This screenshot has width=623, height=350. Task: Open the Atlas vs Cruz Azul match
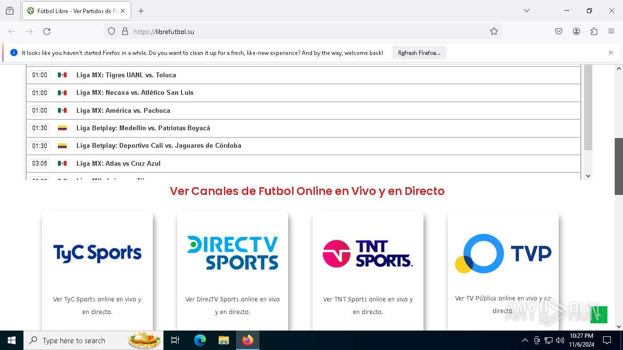(x=303, y=163)
